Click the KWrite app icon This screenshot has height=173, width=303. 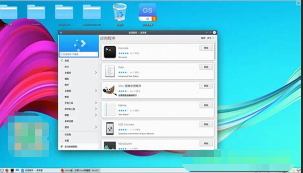pos(110,109)
